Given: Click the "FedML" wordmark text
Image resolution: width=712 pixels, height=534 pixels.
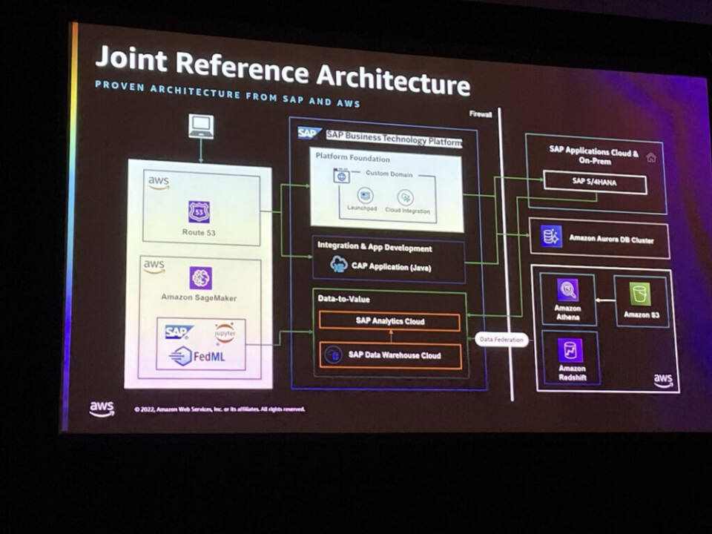Looking at the screenshot, I should 209,357.
